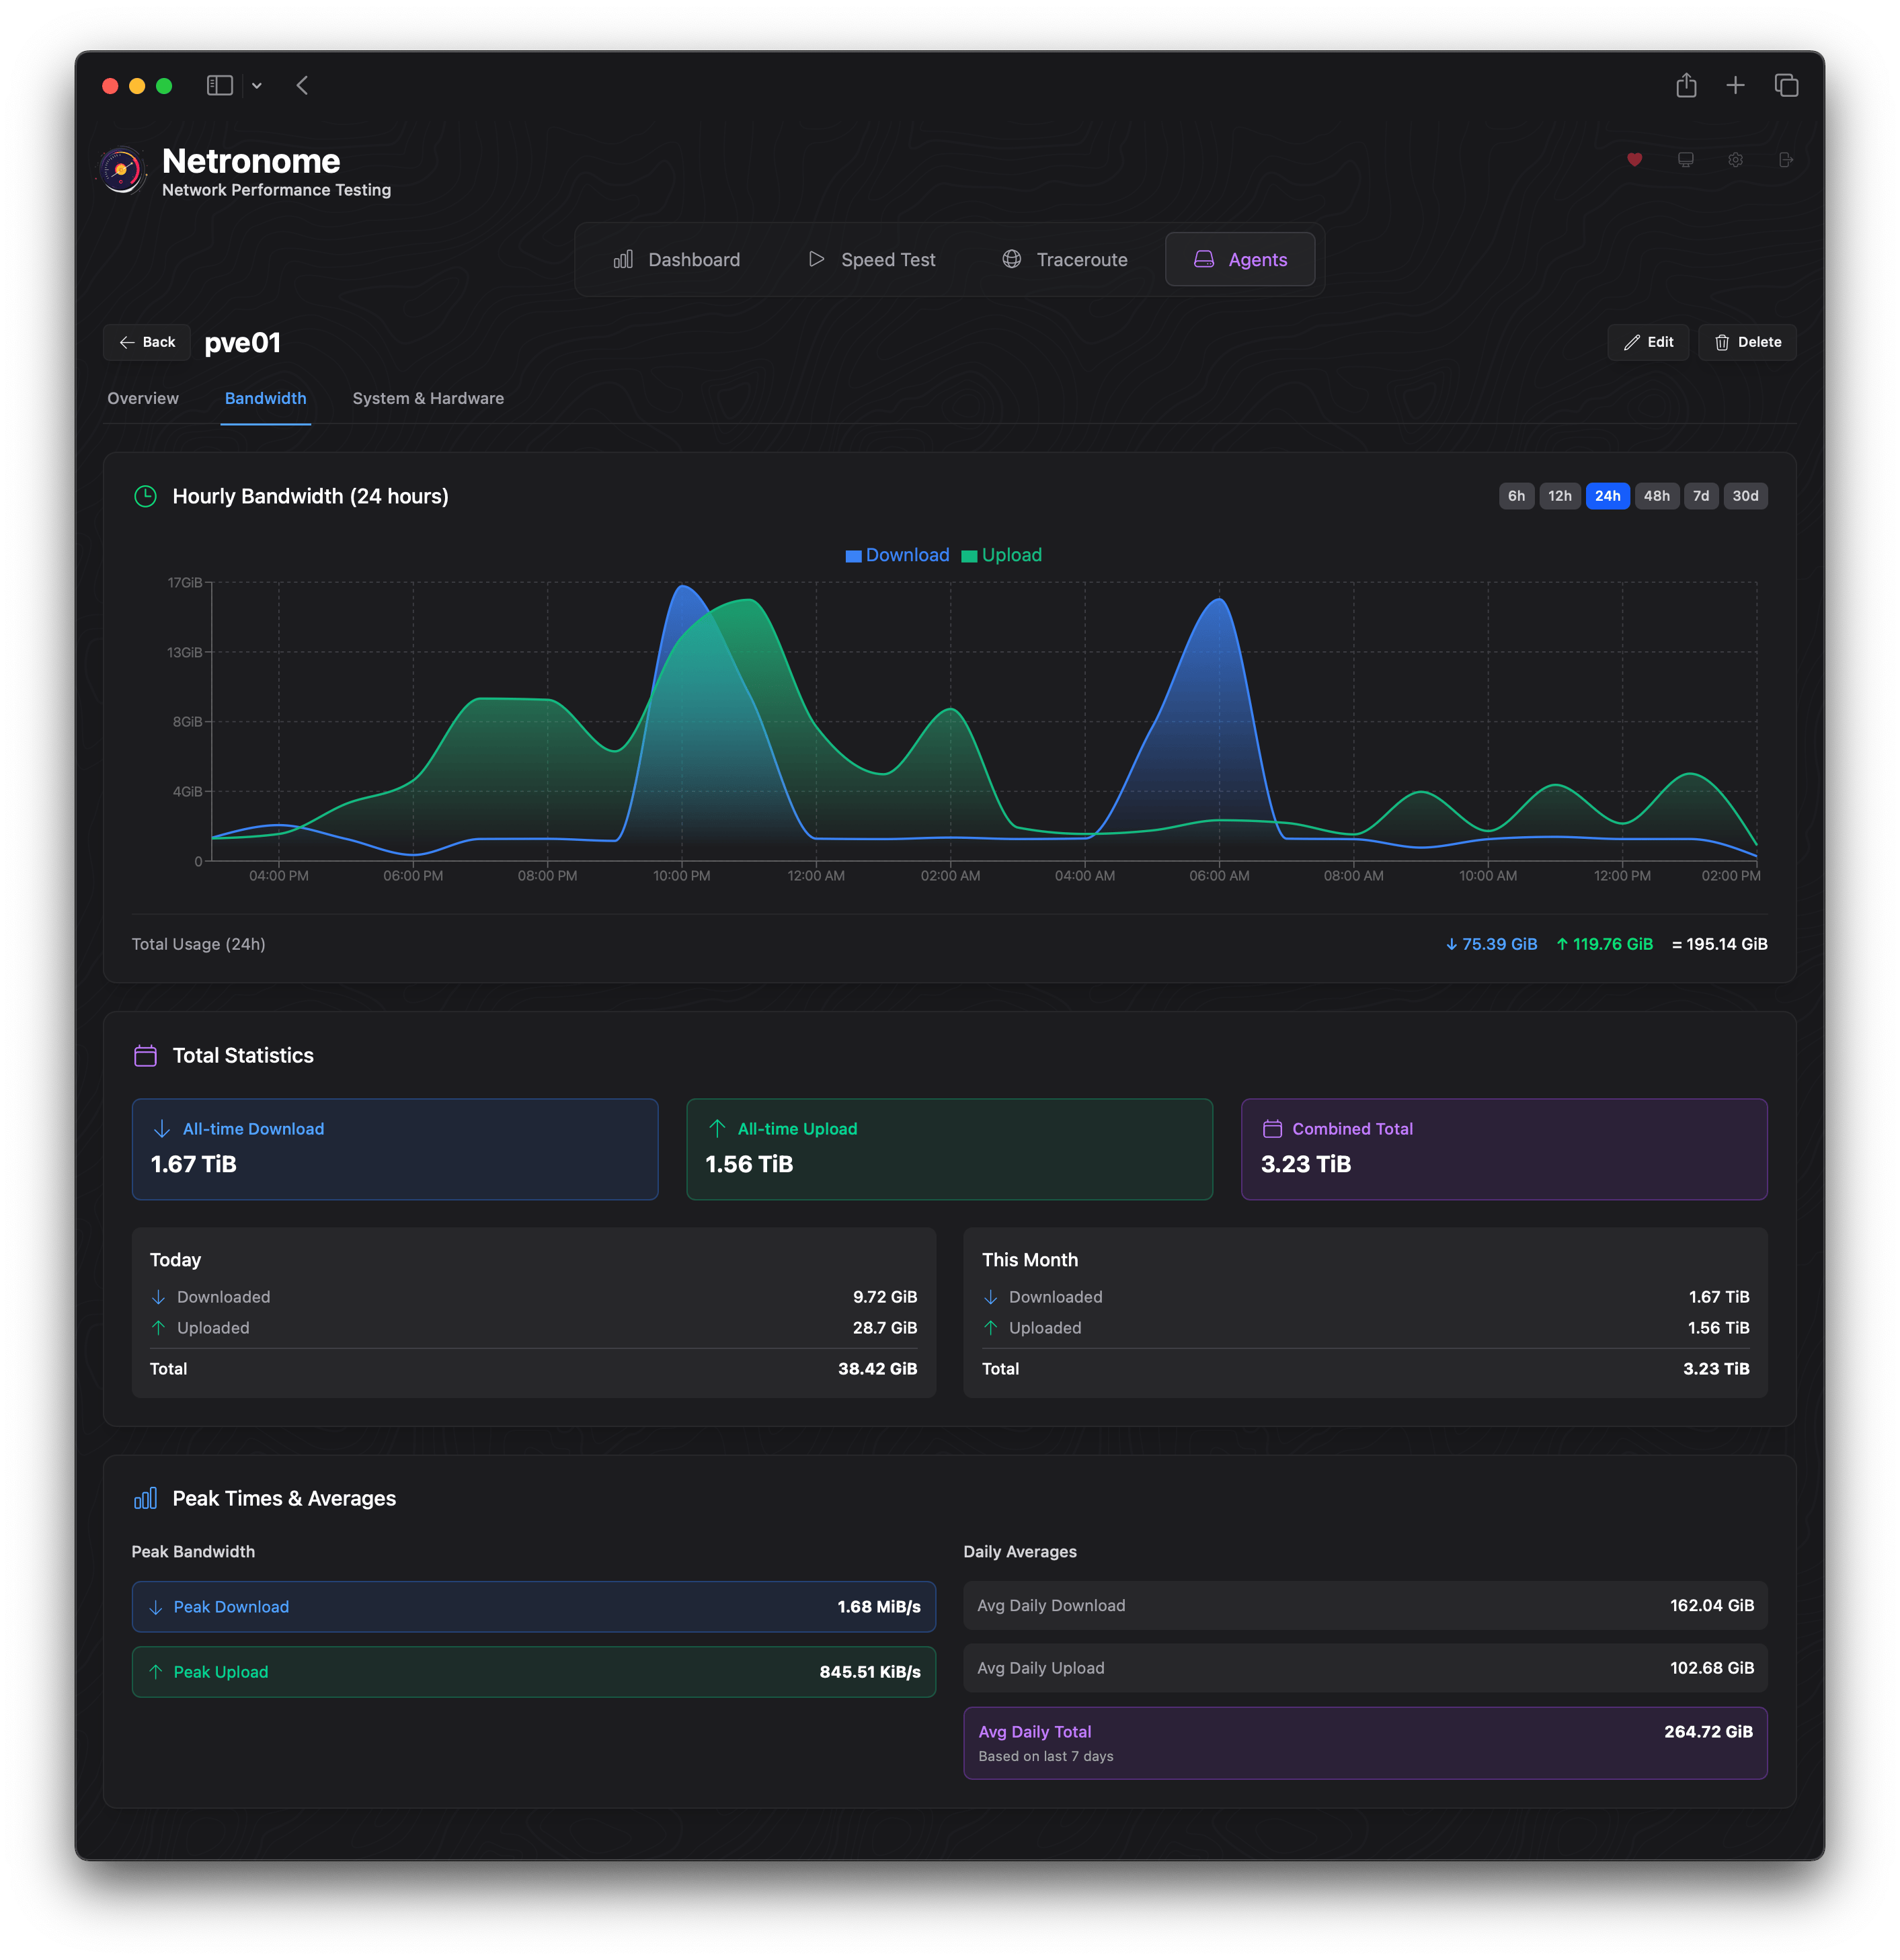This screenshot has height=1960, width=1900.
Task: Open the Speed Test navigation tab
Action: [871, 259]
